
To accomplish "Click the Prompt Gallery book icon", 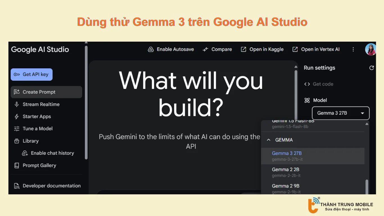I will 17,165.
